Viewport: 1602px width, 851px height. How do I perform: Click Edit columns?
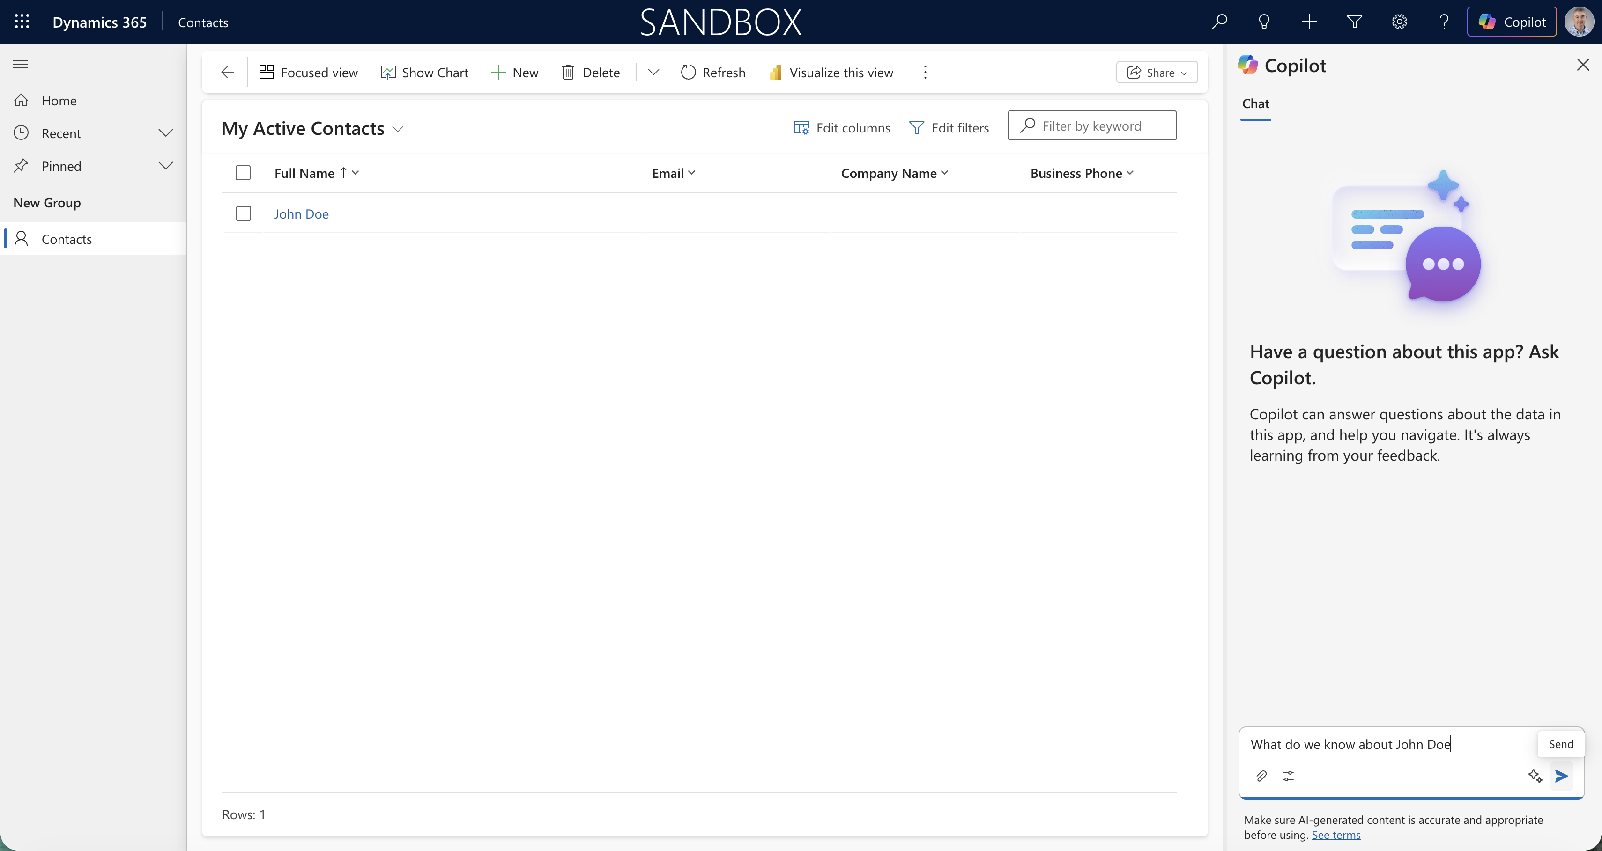(841, 127)
